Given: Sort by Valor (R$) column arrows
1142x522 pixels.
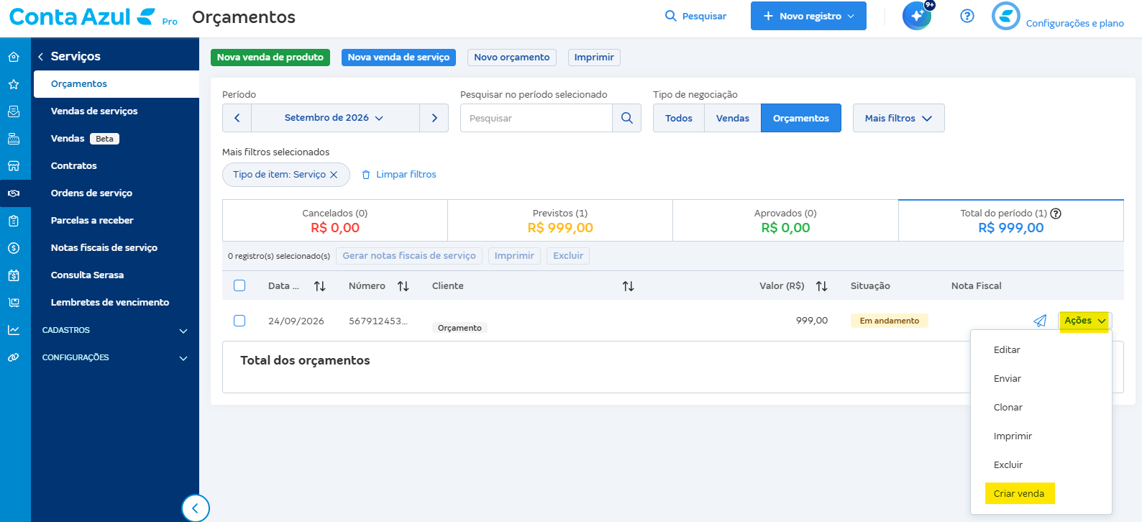Looking at the screenshot, I should 822,286.
